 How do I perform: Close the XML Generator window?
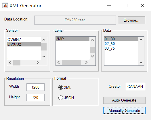[143, 5]
